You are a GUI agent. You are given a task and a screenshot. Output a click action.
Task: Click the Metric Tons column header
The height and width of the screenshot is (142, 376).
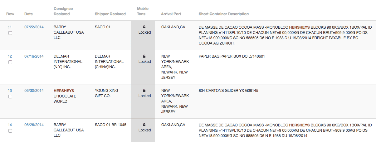pyautogui.click(x=143, y=11)
